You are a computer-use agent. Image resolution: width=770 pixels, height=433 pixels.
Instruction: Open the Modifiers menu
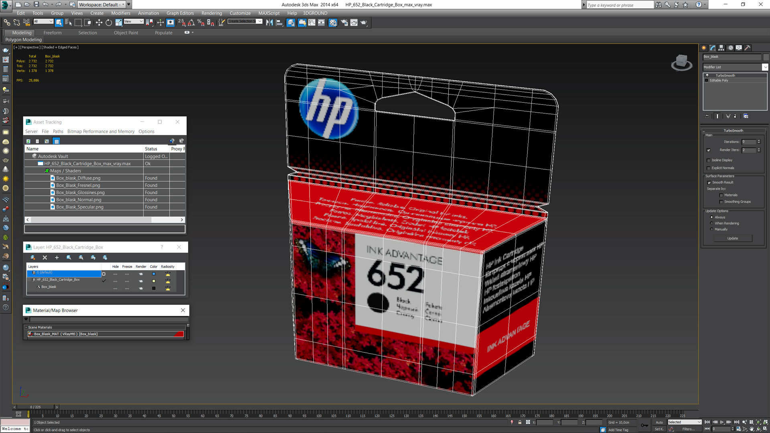click(121, 13)
